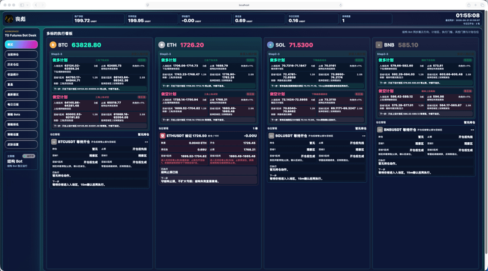Click the TG Futures Bot Desk workspace title
The image size is (488, 271).
(21, 35)
